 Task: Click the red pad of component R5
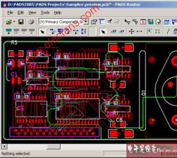pyautogui.click(x=11, y=54)
